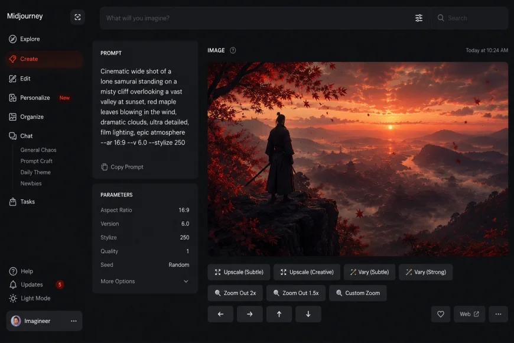Like the image with heart icon
Image resolution: width=514 pixels, height=343 pixels.
click(x=441, y=314)
